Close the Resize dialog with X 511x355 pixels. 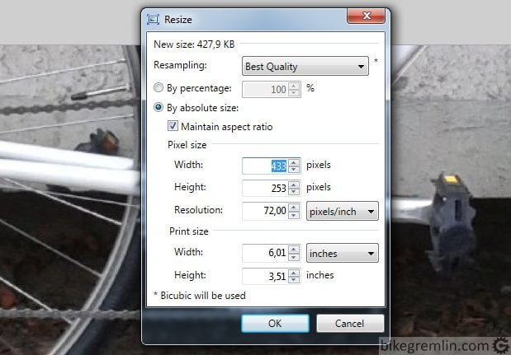click(x=366, y=16)
